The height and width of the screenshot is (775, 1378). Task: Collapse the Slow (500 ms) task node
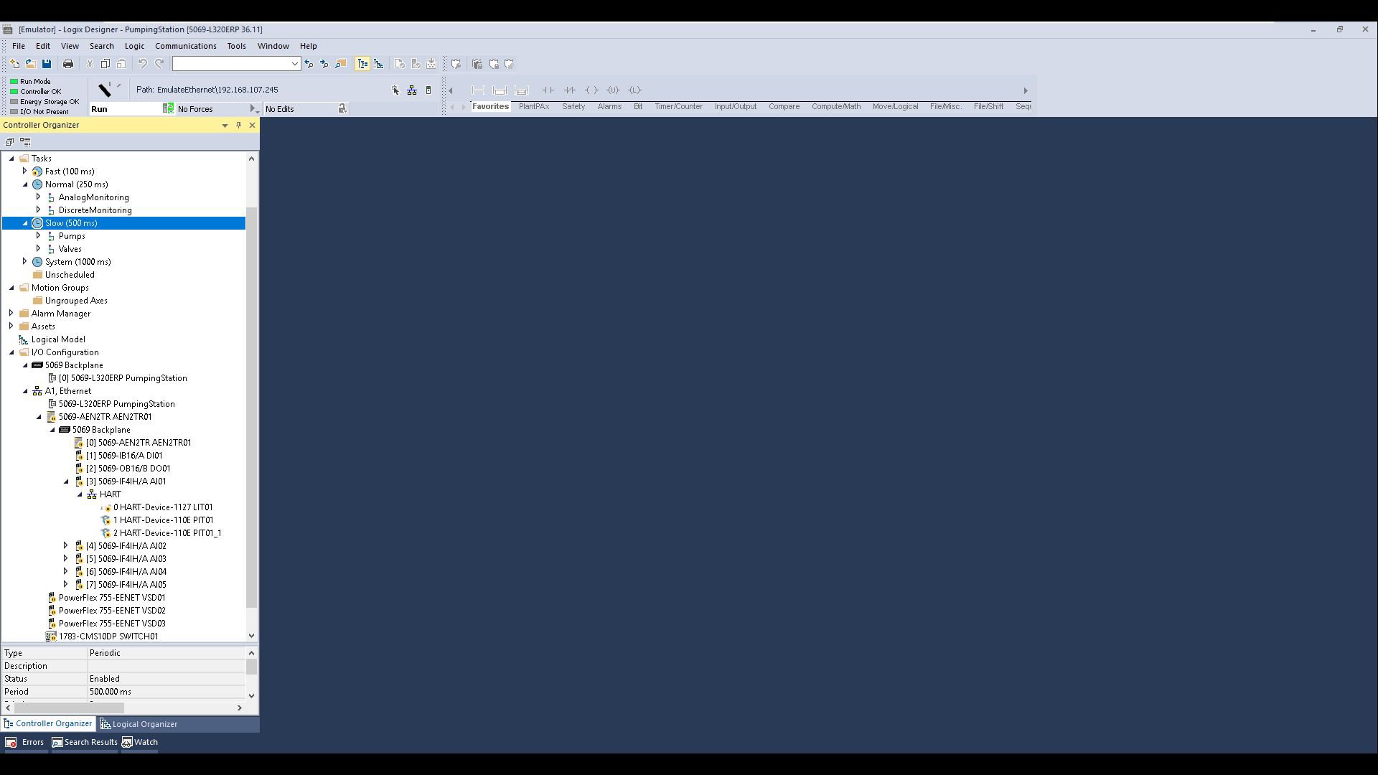click(x=25, y=223)
